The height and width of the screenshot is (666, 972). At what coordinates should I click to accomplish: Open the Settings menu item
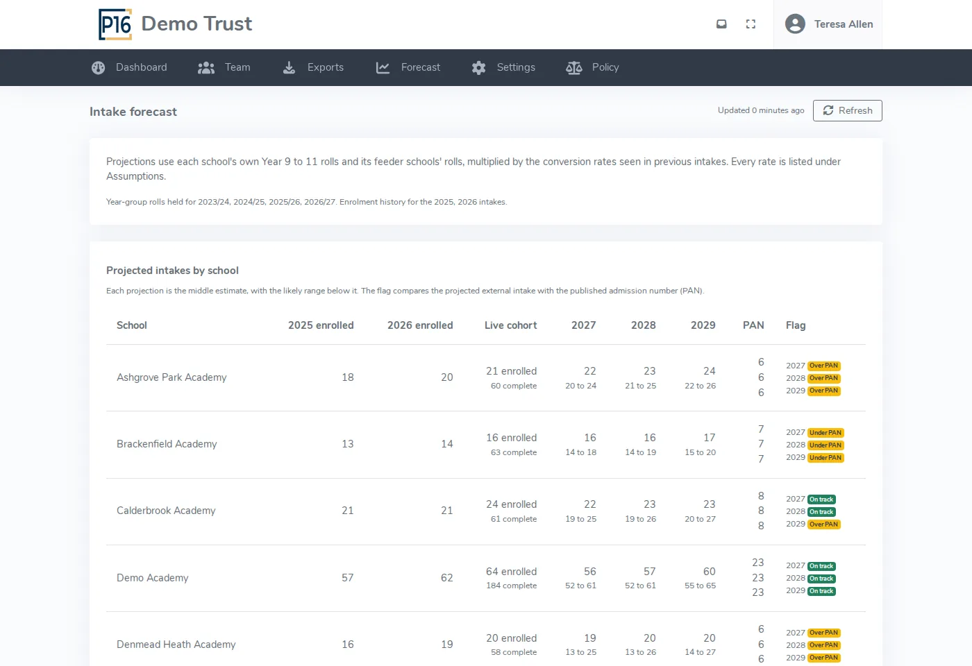(x=503, y=67)
